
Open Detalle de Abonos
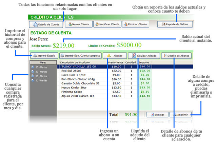(176, 56)
